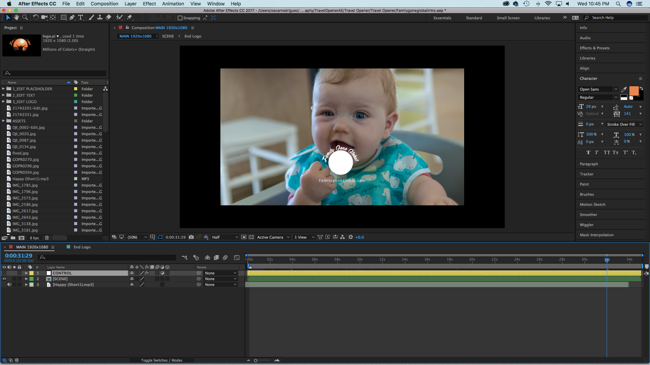Open the Resolution dropdown showing Half

[x=223, y=237]
